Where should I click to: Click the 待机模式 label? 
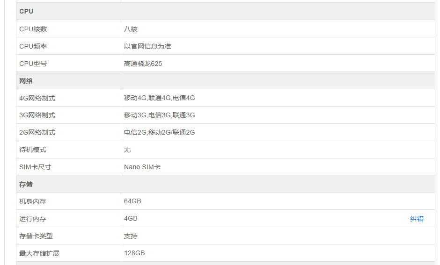33,150
